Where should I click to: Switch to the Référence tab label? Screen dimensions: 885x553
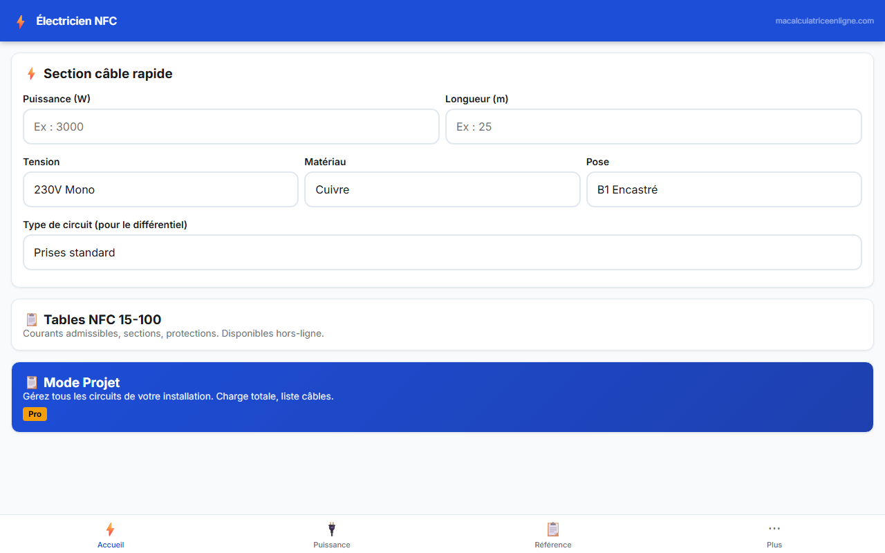point(553,545)
